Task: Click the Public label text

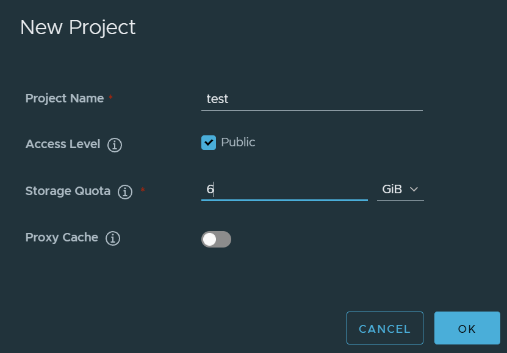Action: click(x=238, y=142)
